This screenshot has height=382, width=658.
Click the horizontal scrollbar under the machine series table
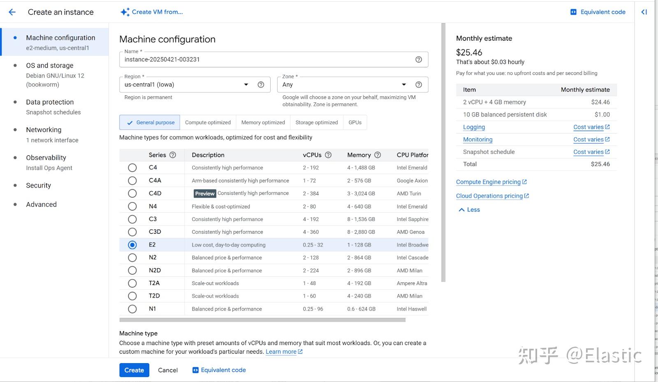[263, 319]
